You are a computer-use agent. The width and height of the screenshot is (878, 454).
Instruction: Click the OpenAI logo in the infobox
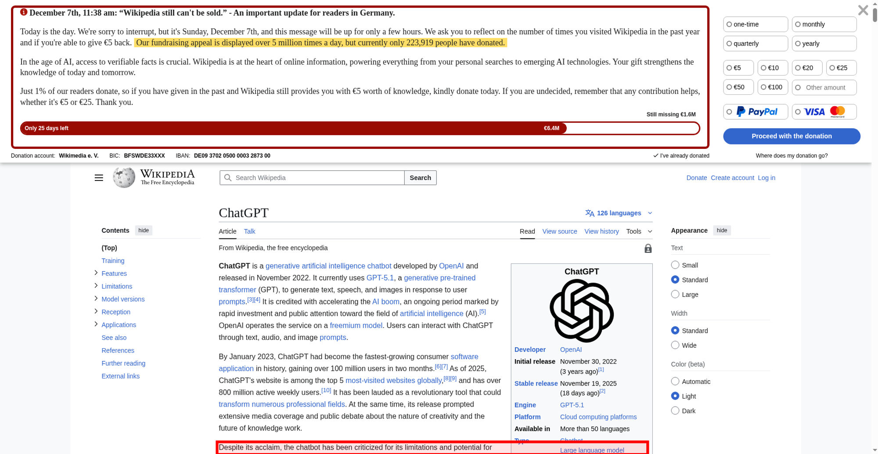click(x=581, y=310)
